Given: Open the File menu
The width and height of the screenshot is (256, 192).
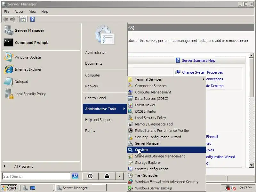Looking at the screenshot, I should 7,12.
